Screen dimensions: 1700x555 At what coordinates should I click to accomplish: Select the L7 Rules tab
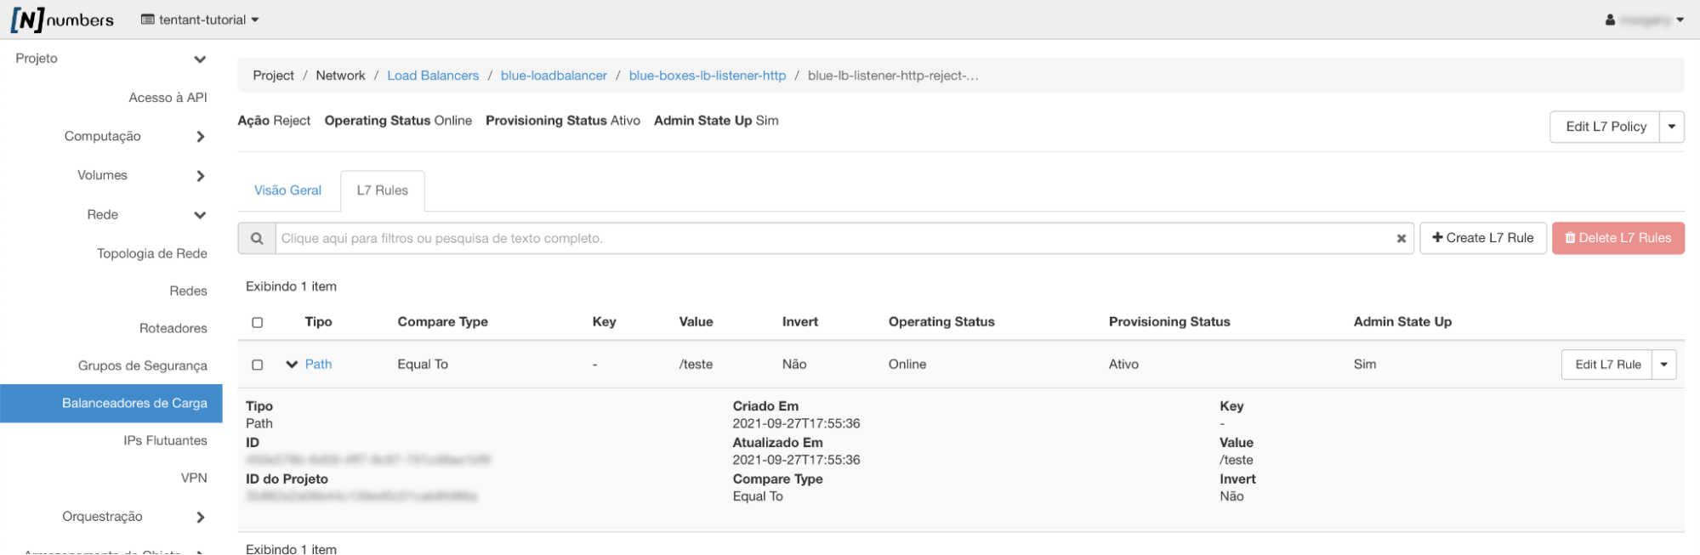(x=383, y=190)
